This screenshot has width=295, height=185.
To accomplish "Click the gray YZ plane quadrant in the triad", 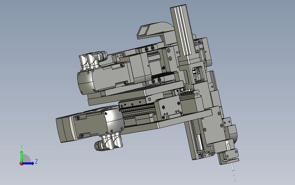I will pyautogui.click(x=26, y=158).
